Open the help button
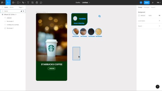The width and height of the screenshot is (162, 91). pos(157,86)
